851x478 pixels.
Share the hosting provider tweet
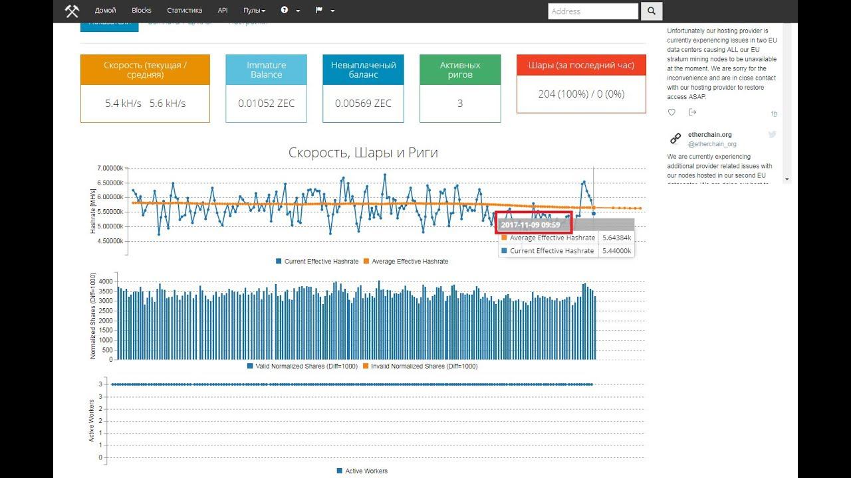coord(692,113)
